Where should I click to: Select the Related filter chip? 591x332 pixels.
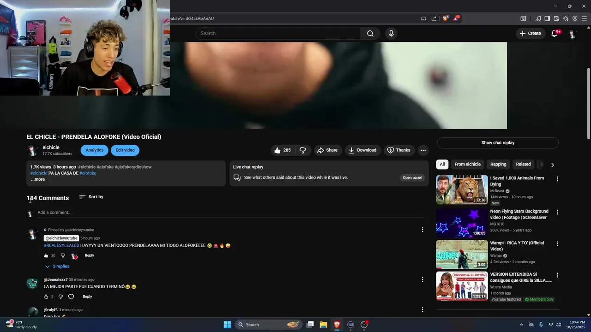coord(523,164)
